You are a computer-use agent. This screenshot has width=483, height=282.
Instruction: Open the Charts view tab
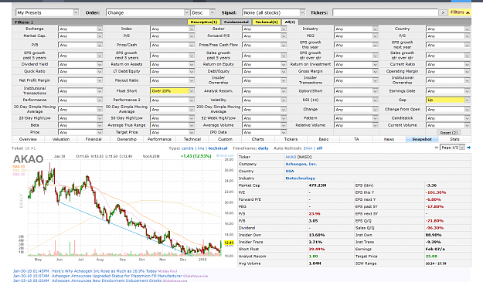pos(258,139)
